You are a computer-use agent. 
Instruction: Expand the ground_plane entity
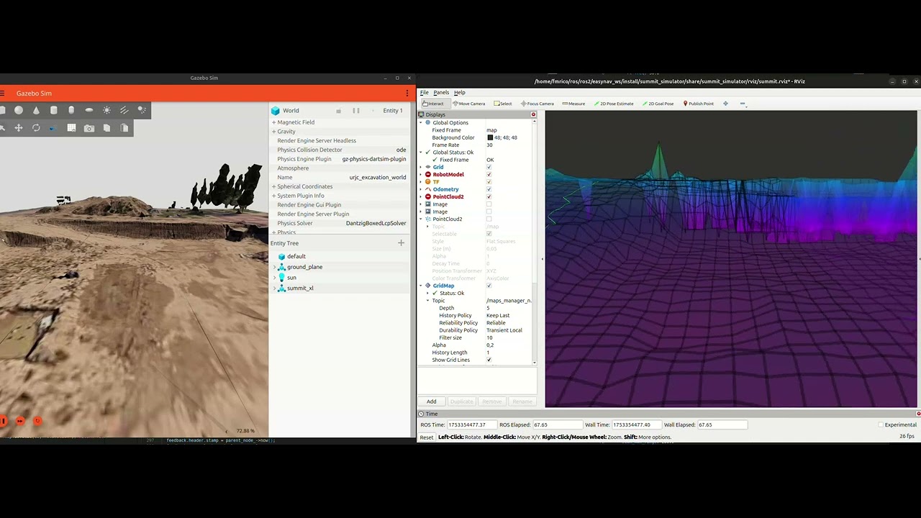[x=274, y=267]
